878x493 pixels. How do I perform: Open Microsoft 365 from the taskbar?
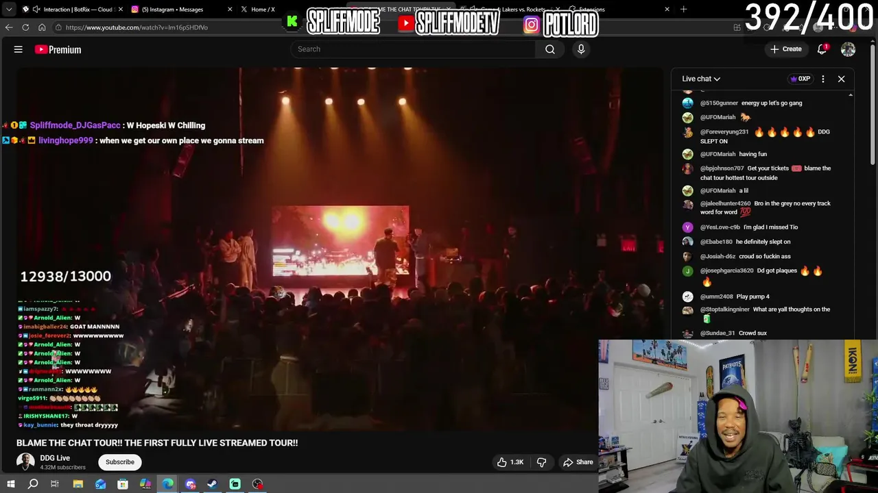145,484
